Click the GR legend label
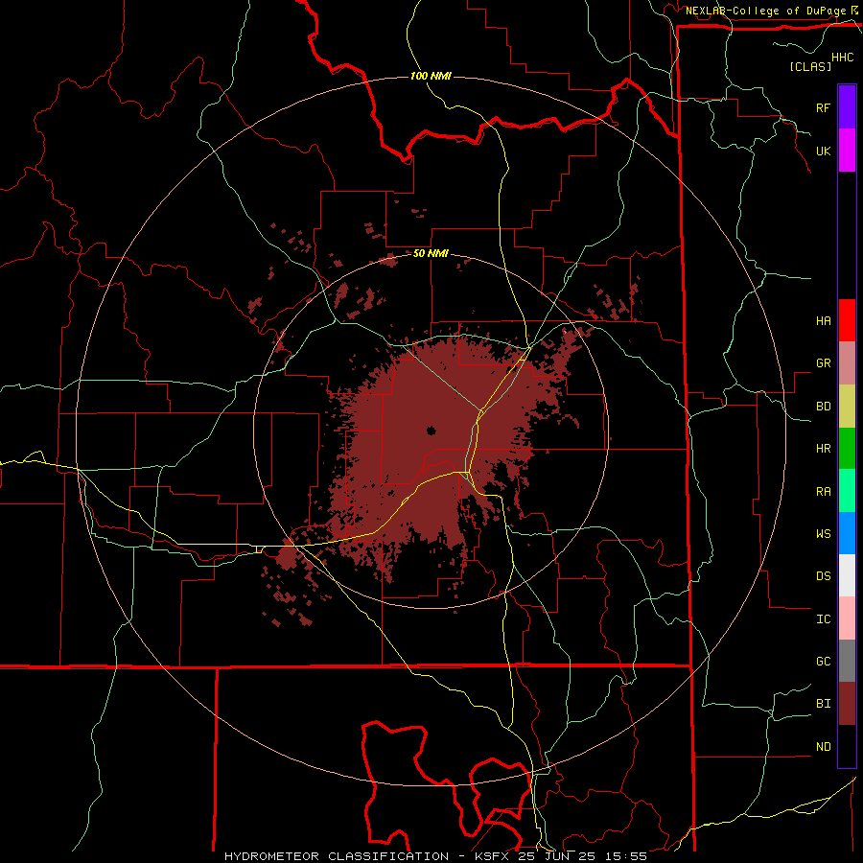863x863 pixels. (824, 363)
